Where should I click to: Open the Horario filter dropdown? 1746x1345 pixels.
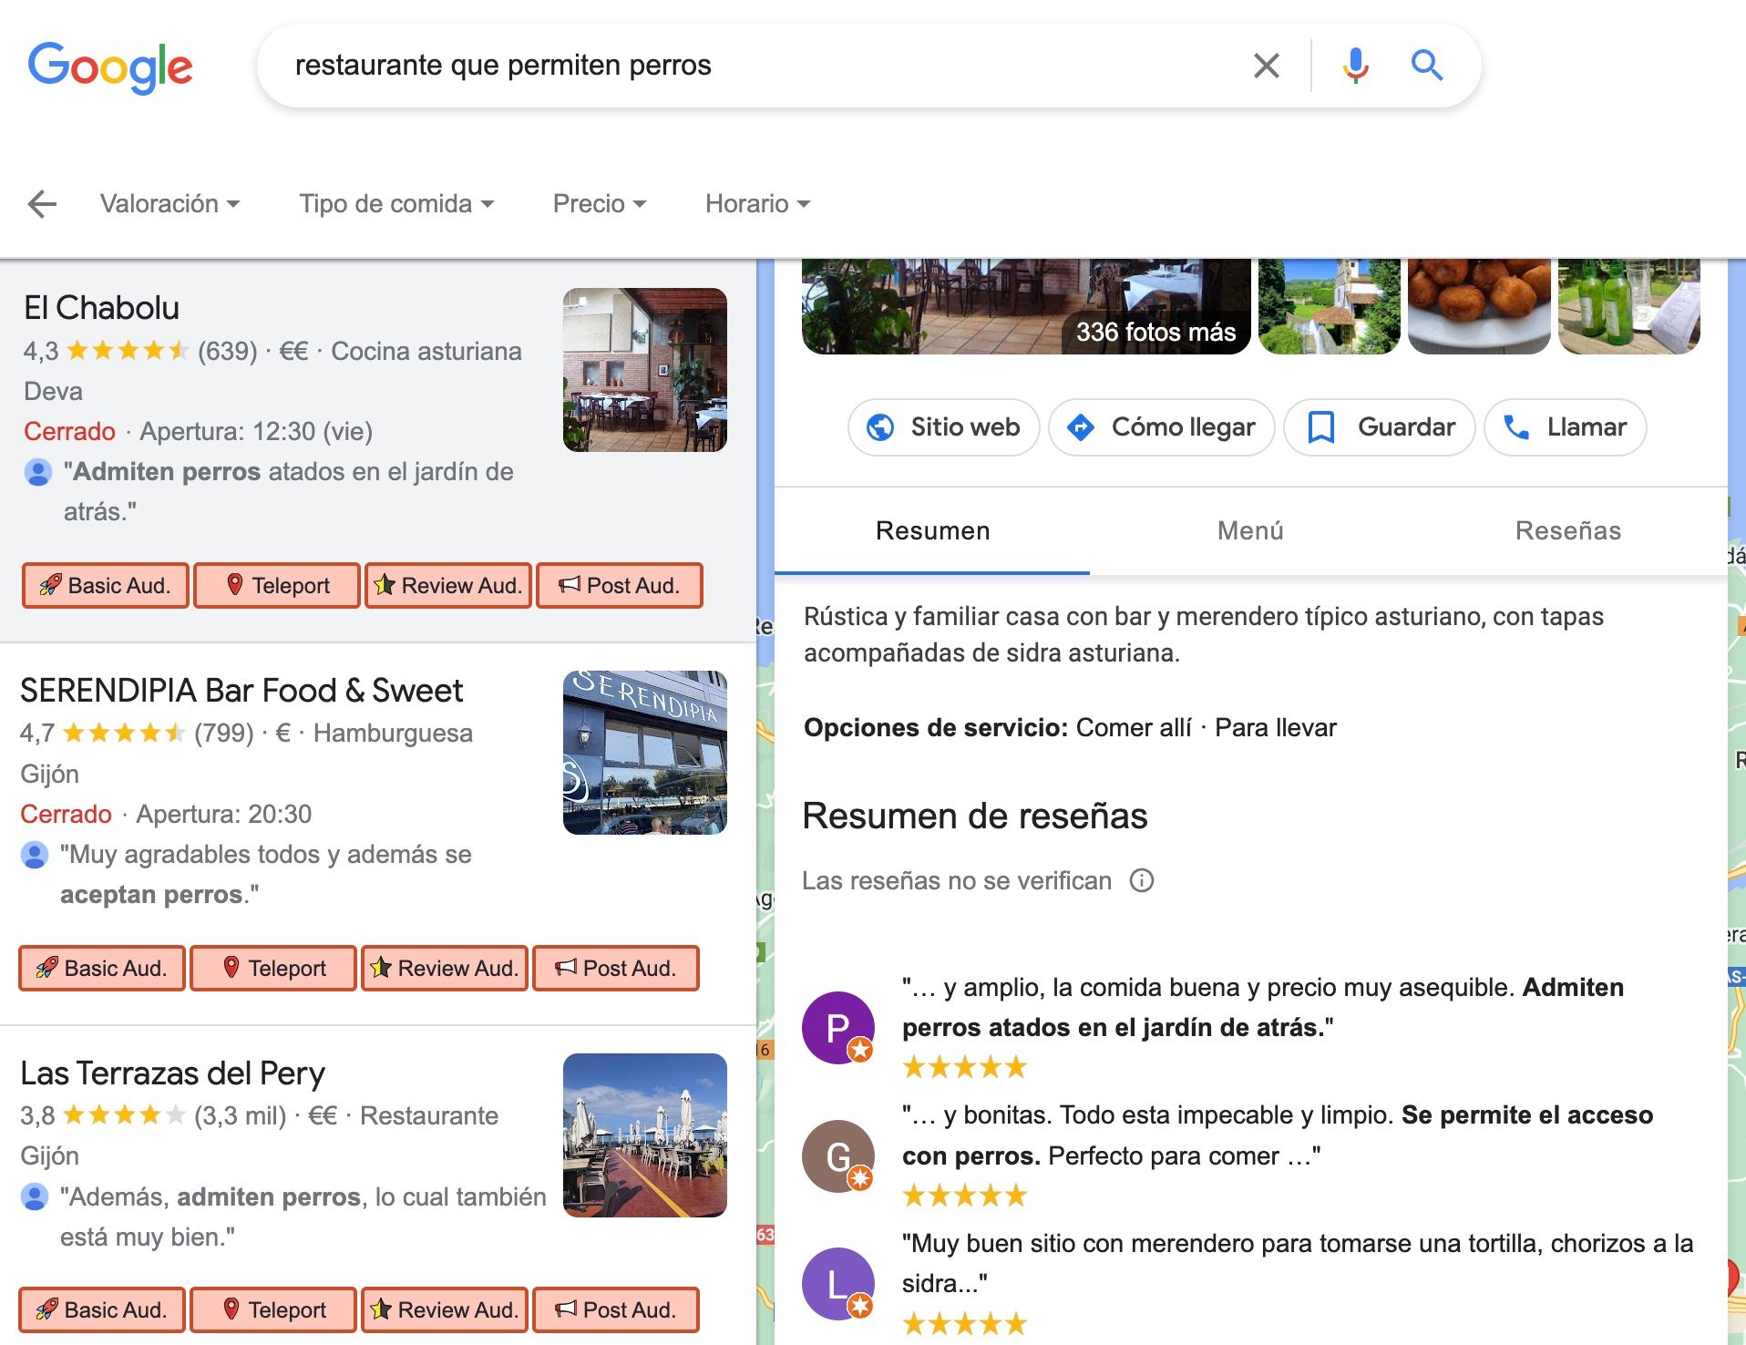pos(757,204)
